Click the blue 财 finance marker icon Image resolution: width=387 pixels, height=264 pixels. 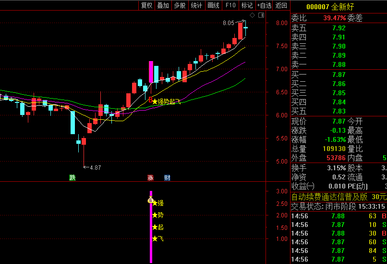click(167, 177)
